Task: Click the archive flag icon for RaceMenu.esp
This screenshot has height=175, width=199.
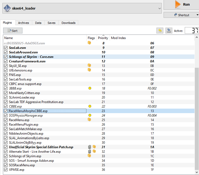Action: coord(90,120)
